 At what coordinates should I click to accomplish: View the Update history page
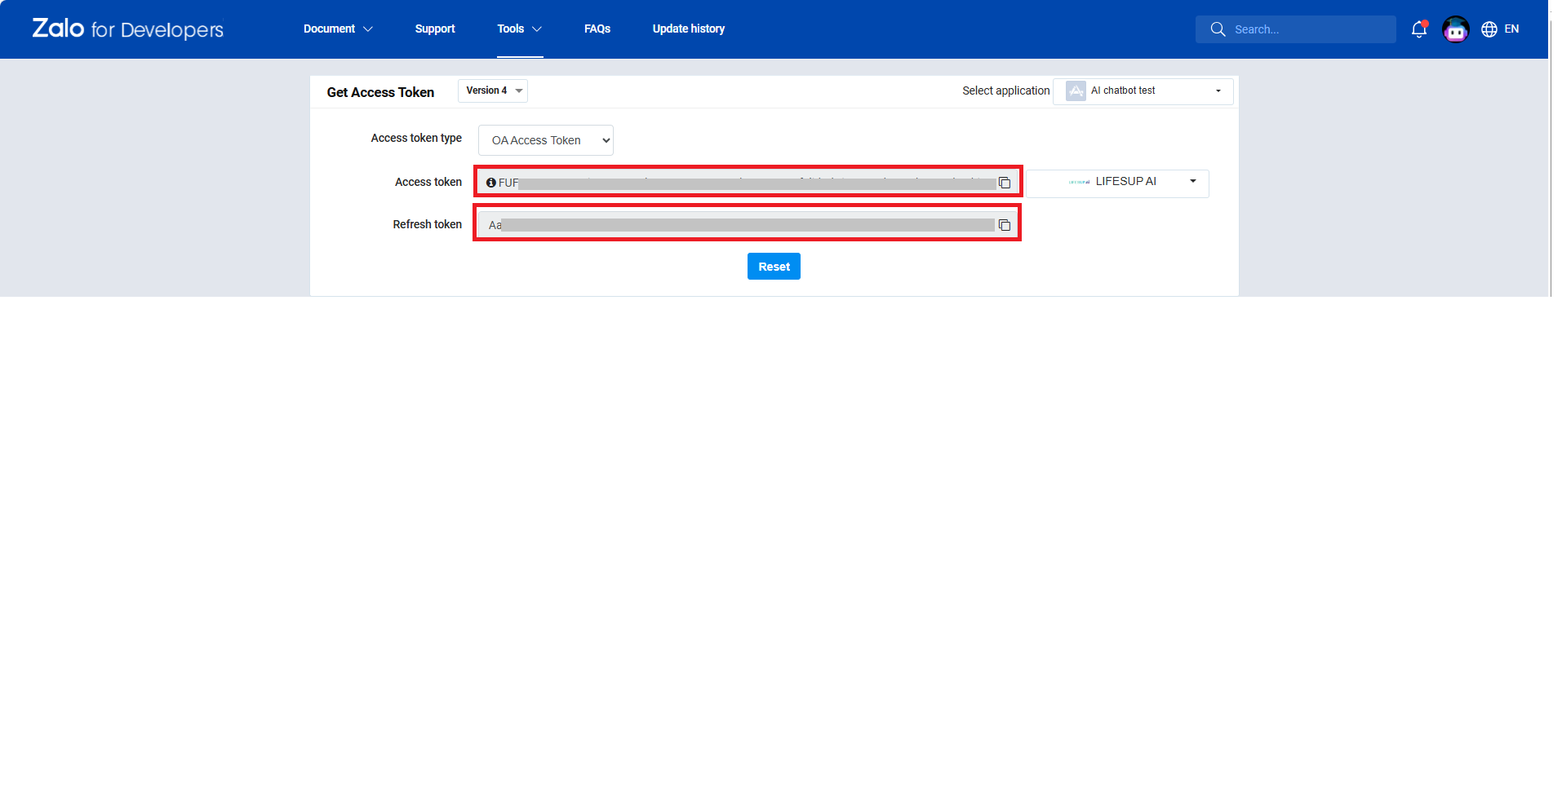688,29
